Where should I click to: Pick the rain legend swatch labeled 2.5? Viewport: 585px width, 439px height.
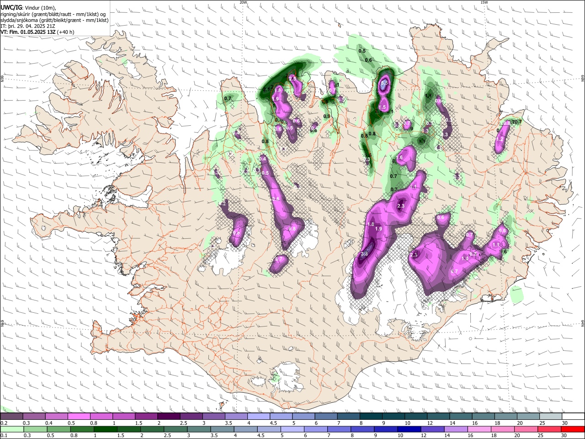coord(175,429)
